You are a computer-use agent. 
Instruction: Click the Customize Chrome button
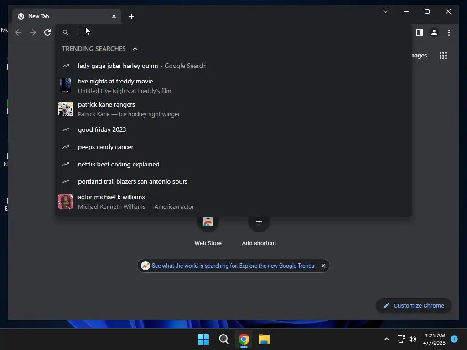pyautogui.click(x=414, y=306)
